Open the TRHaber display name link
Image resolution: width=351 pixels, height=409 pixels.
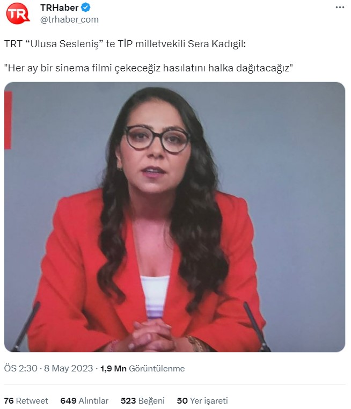point(59,8)
